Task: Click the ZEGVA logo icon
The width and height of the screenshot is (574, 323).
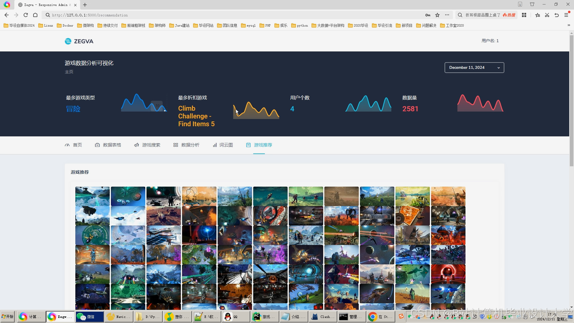Action: coord(68,41)
